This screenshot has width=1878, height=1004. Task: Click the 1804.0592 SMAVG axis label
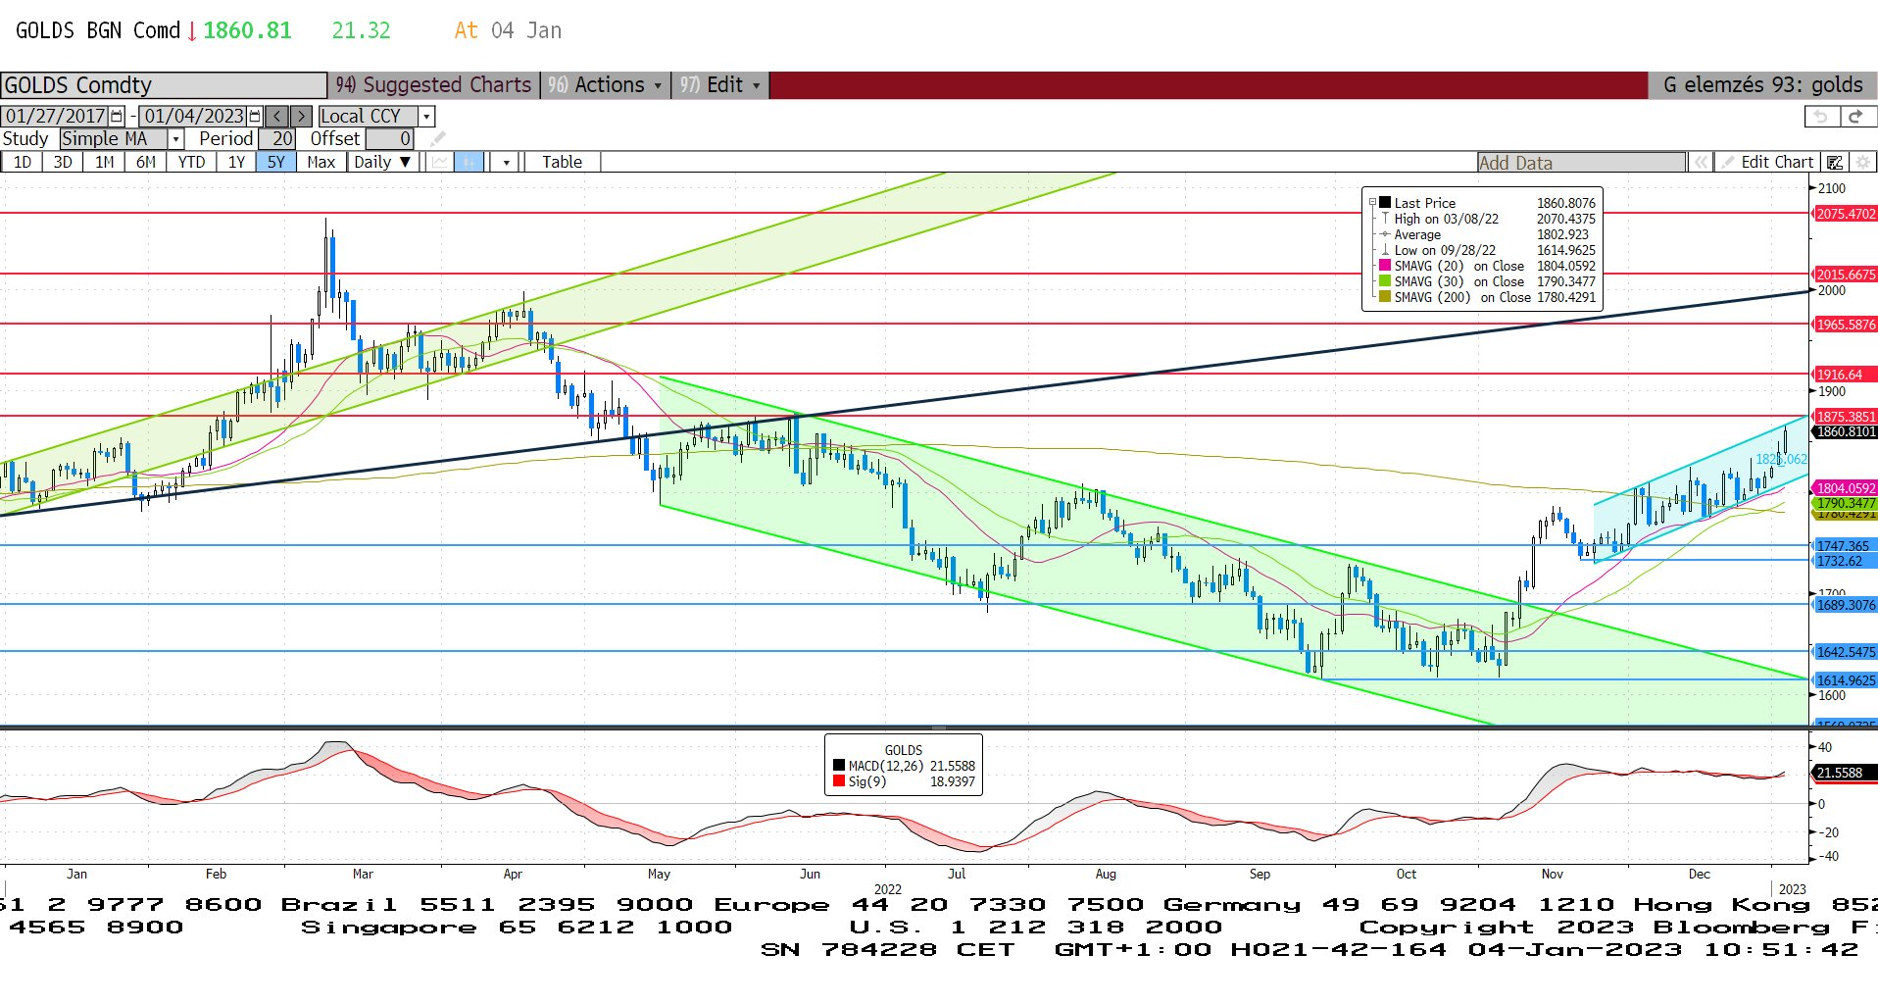click(1844, 488)
